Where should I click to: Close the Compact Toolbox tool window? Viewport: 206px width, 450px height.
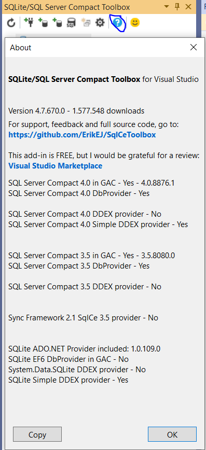click(x=188, y=7)
